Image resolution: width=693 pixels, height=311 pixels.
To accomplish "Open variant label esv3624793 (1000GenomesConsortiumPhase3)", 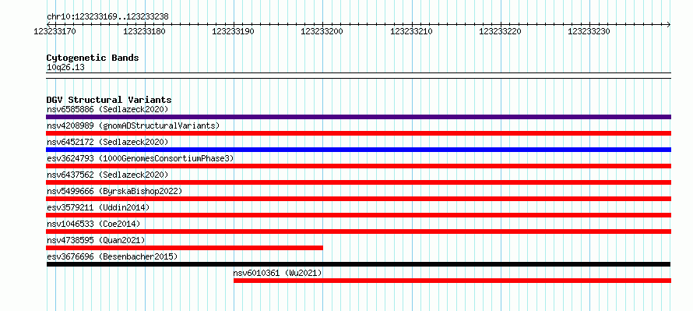I will click(x=140, y=158).
